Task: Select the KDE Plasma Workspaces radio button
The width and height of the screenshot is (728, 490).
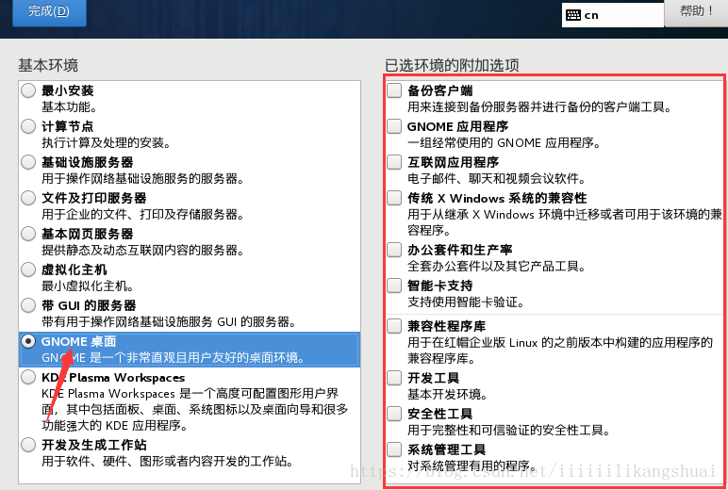Action: tap(28, 377)
